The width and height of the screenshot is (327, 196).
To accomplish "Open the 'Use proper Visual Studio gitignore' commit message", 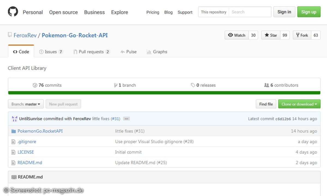I will coord(154,142).
